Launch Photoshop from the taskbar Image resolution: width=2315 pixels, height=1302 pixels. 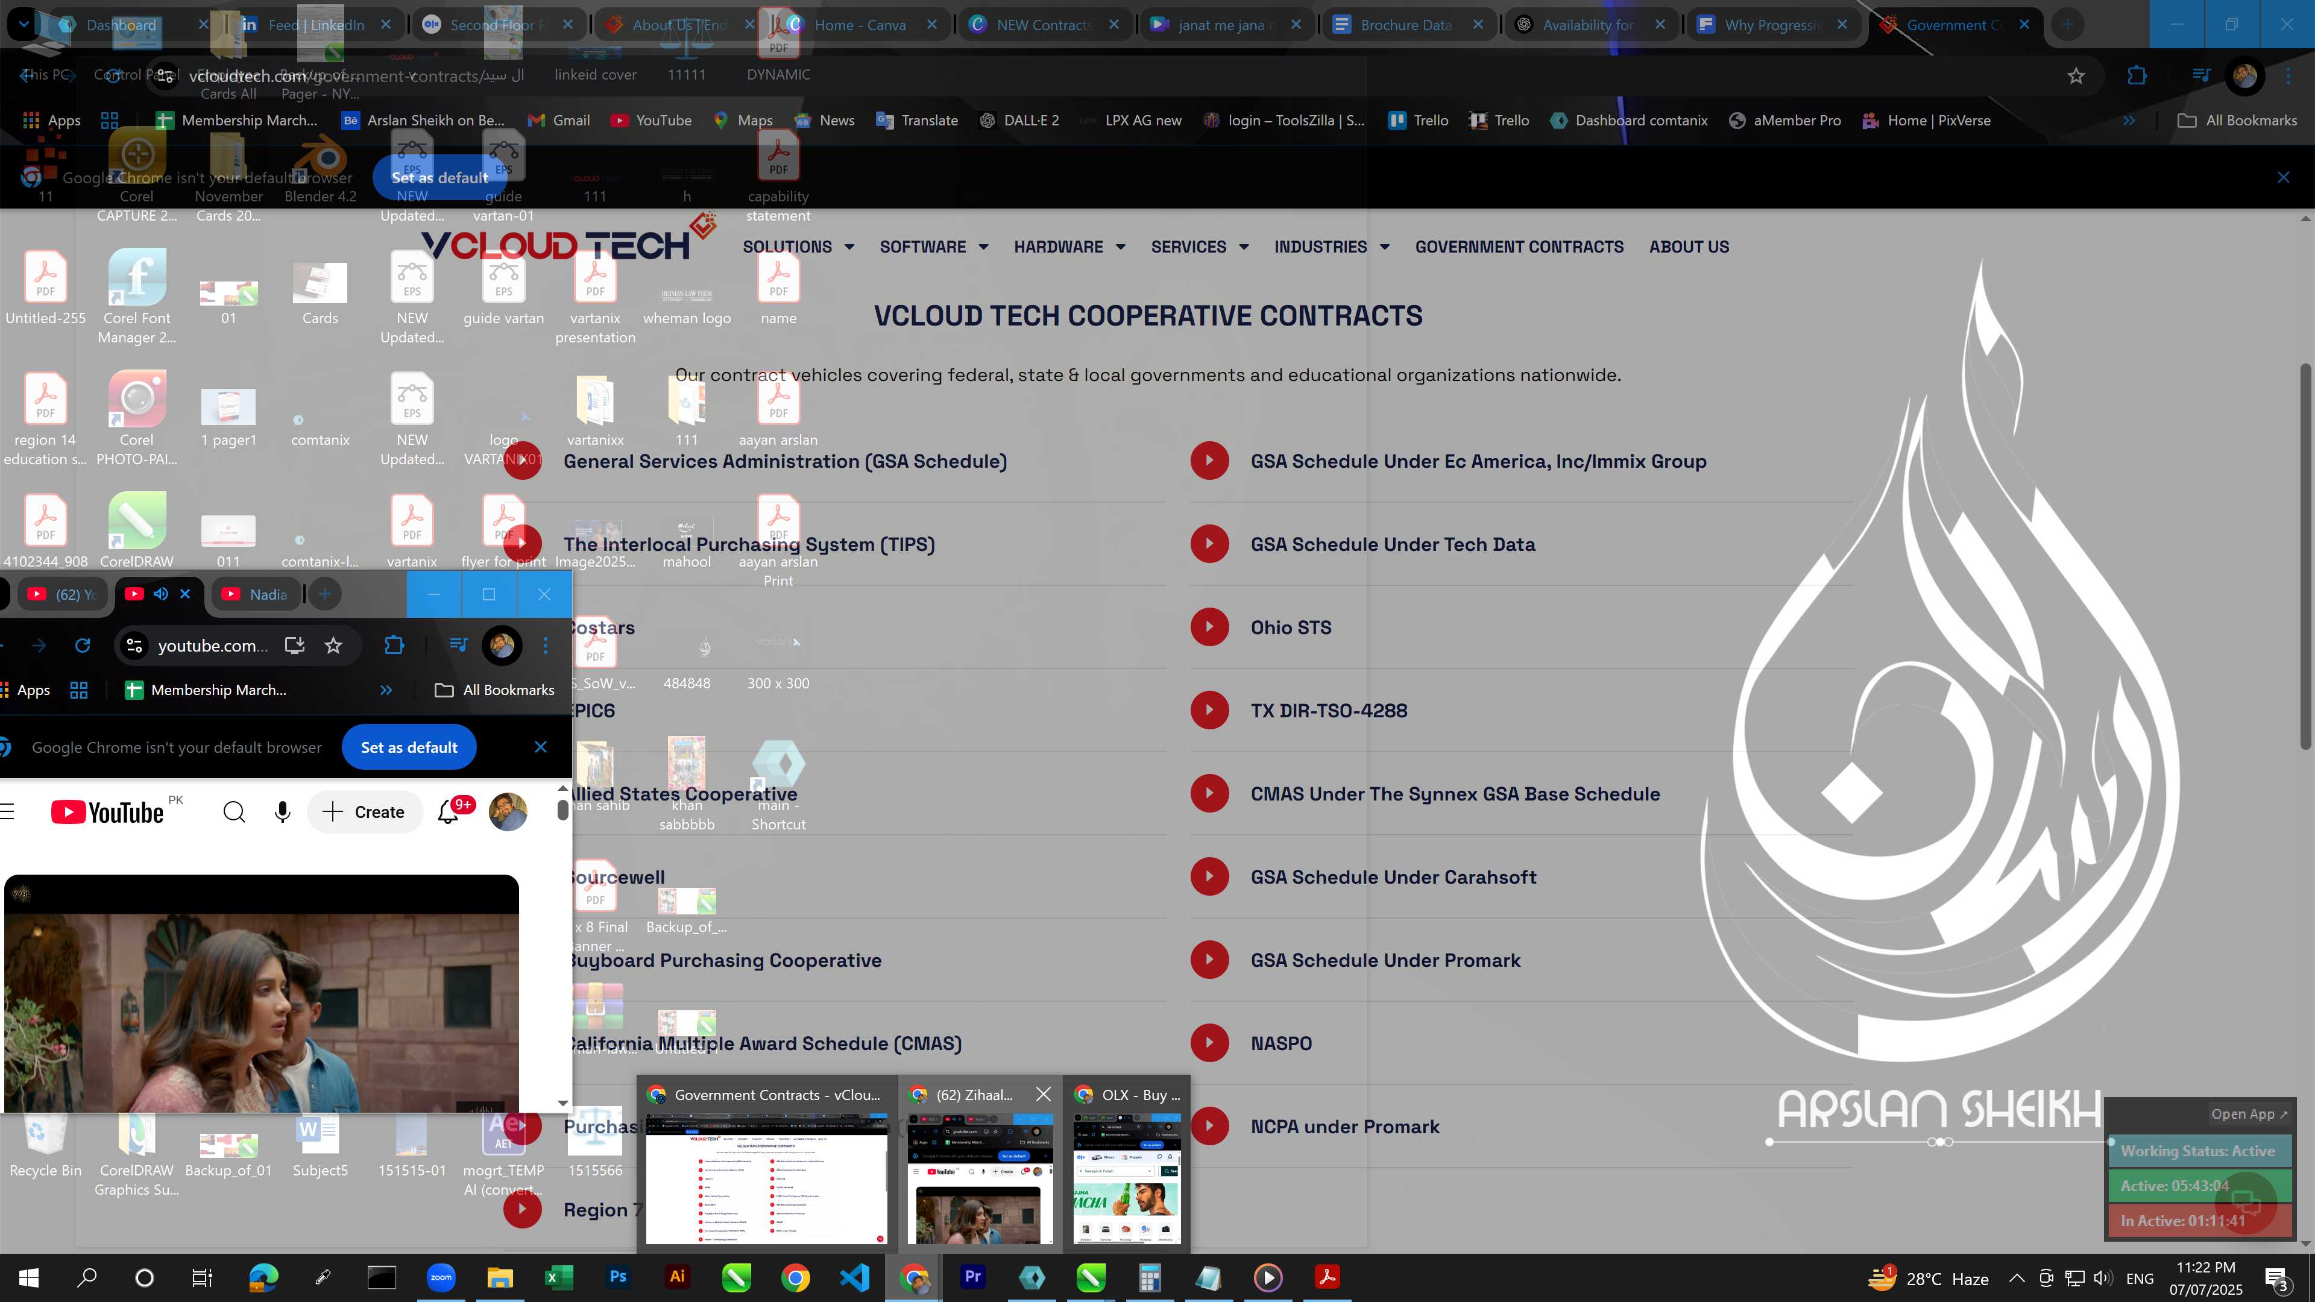(619, 1278)
